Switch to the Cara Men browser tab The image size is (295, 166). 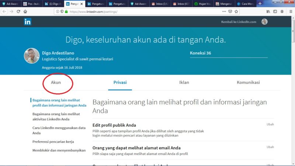pyautogui.click(x=246, y=4)
